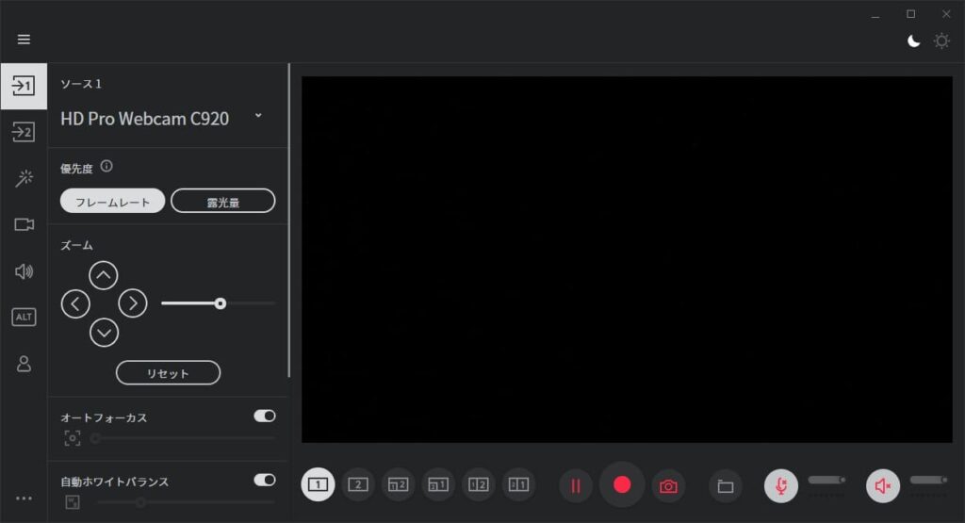Open the ALT shortcuts panel

click(24, 317)
